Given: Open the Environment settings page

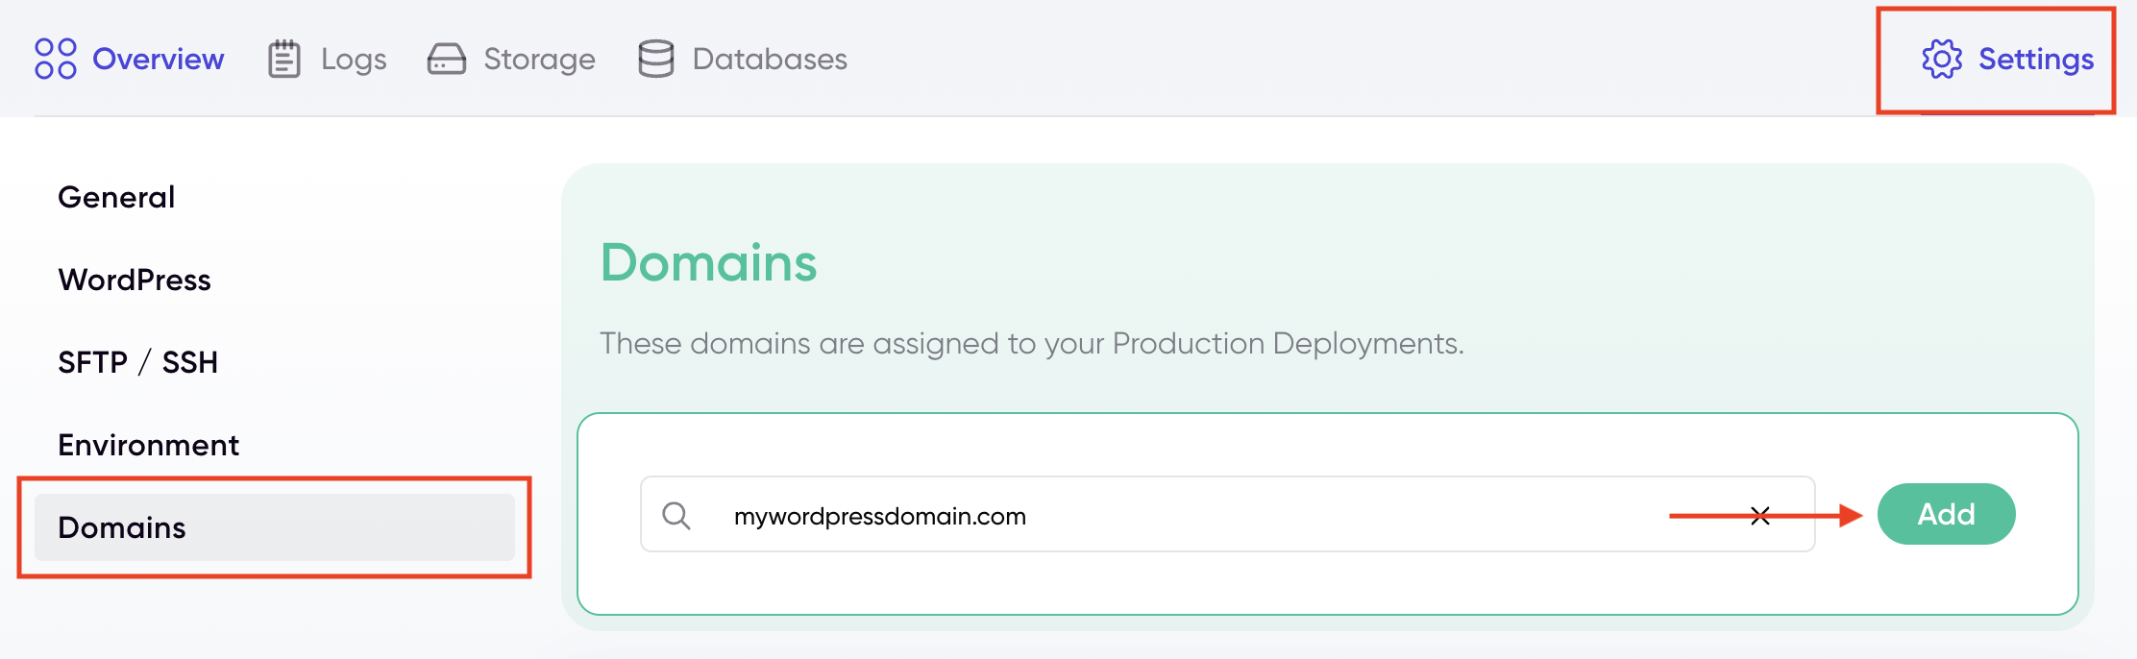Looking at the screenshot, I should pos(149,445).
